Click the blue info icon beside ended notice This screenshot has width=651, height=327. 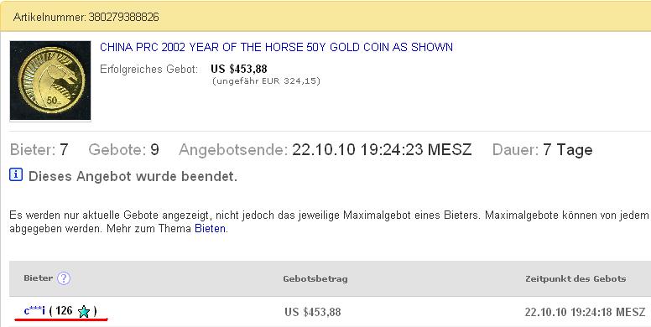click(16, 175)
